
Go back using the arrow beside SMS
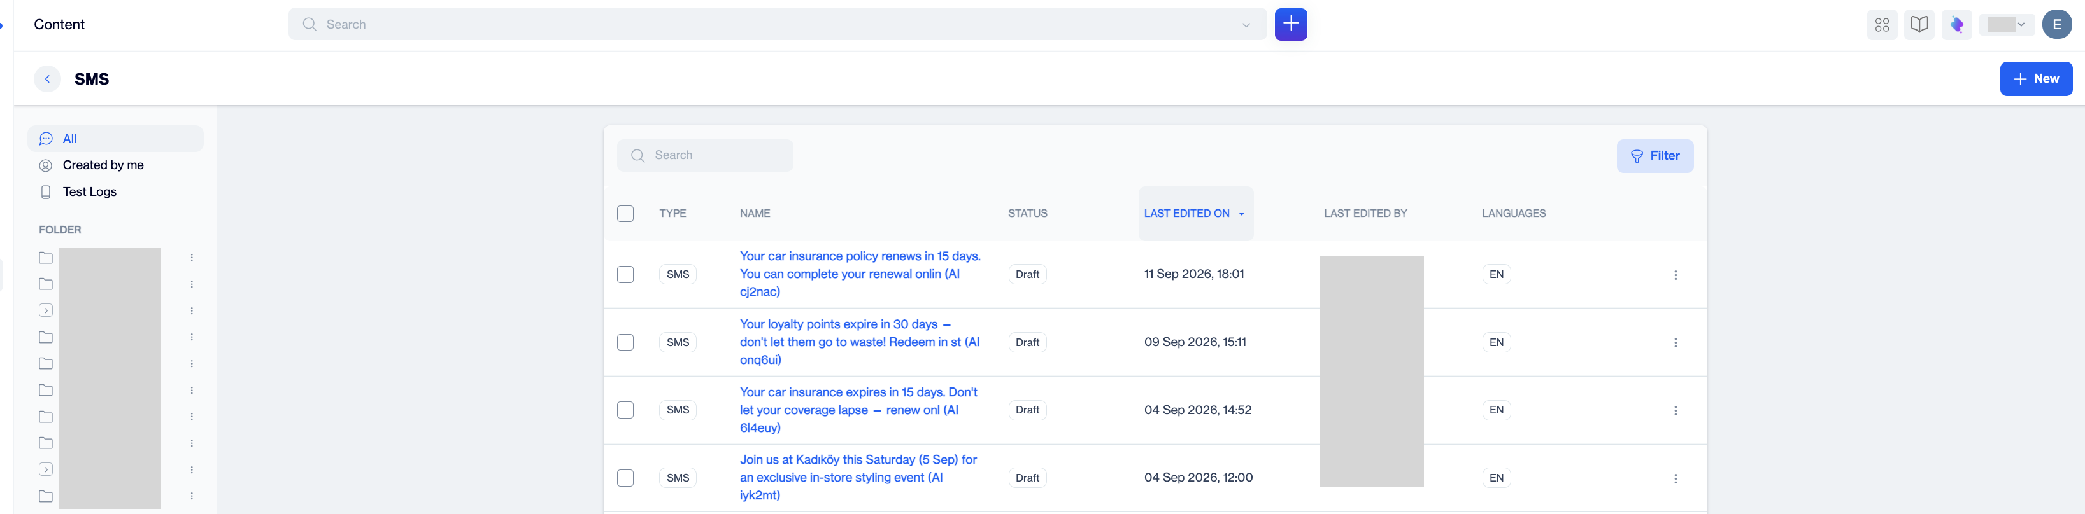(48, 78)
